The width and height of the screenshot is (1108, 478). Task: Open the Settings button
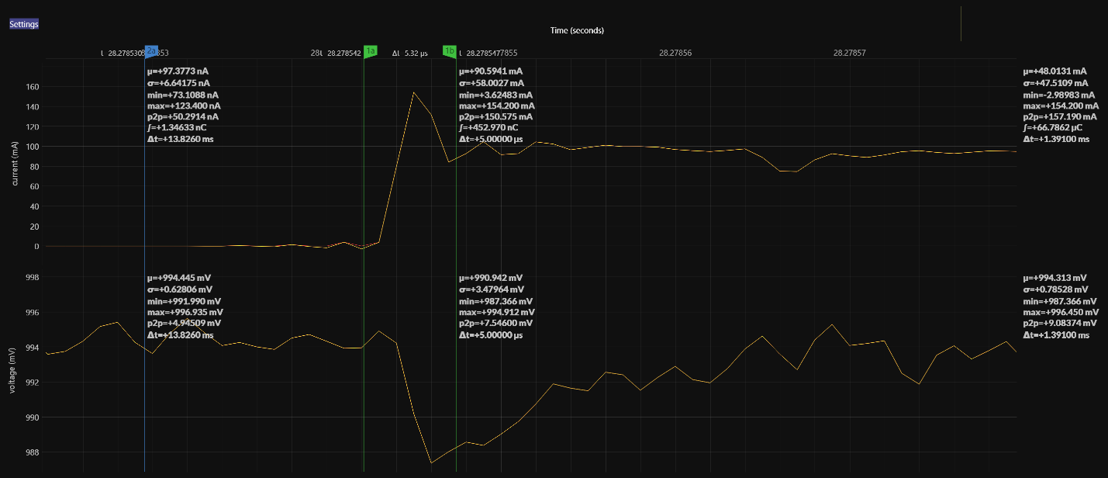tap(24, 24)
